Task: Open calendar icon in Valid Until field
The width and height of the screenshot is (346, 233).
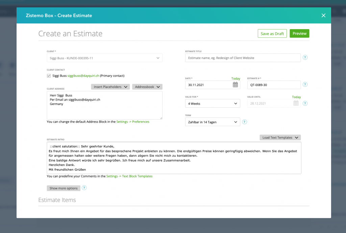Action: (x=296, y=103)
